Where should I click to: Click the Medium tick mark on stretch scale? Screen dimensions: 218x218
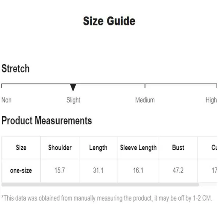[145, 86]
